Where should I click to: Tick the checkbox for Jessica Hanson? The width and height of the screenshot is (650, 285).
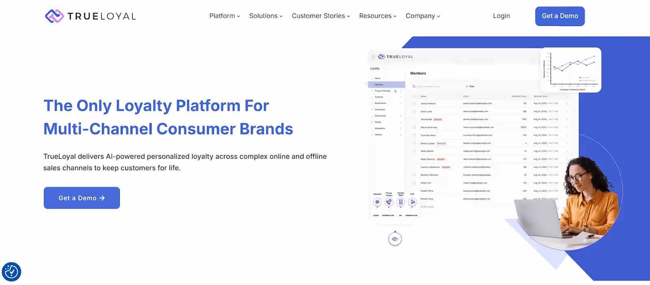(414, 104)
